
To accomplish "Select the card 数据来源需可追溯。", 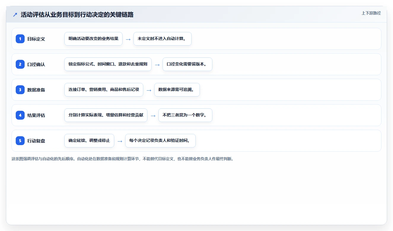I will [x=177, y=90].
